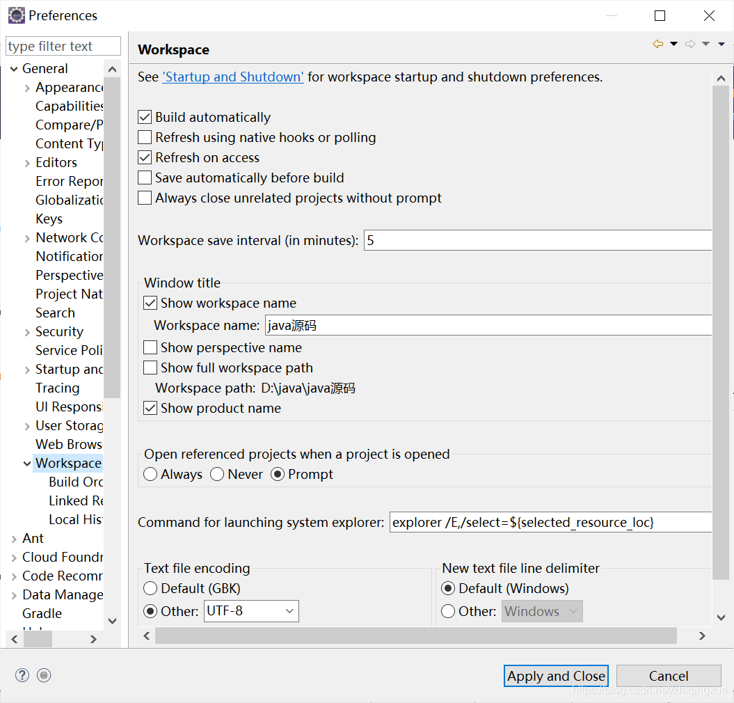Enable Refresh using native hooks or polling
The width and height of the screenshot is (734, 703).
[145, 137]
